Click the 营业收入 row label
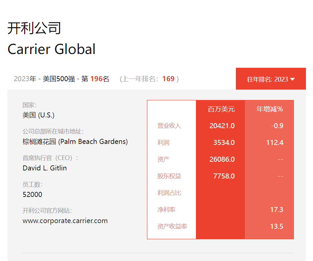 (169, 126)
